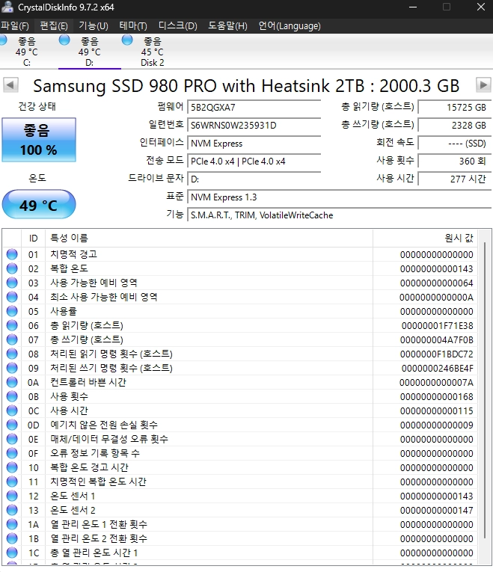Open the 편집(E) menu
This screenshot has width=493, height=572.
pos(54,26)
